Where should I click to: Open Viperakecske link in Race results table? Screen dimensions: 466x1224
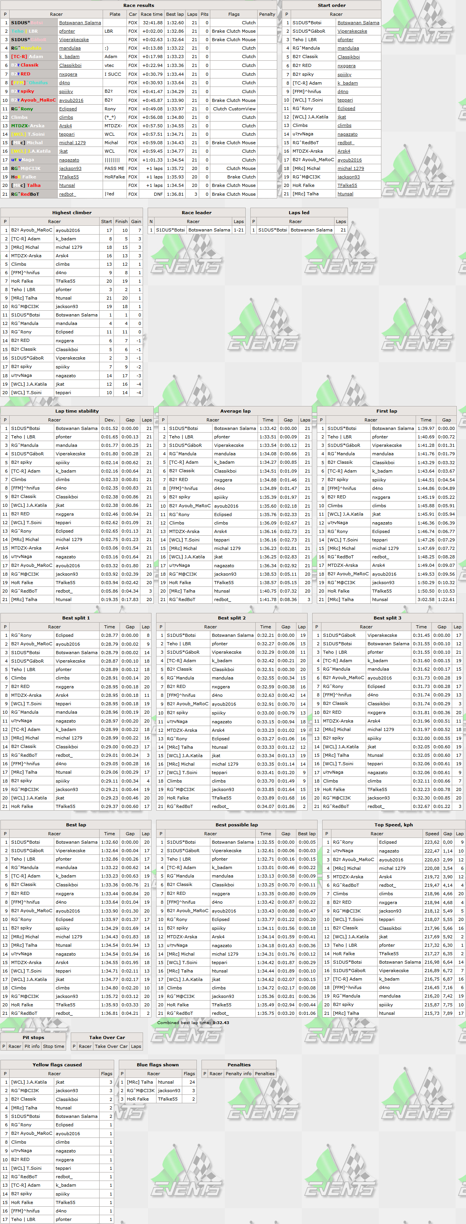[x=73, y=40]
